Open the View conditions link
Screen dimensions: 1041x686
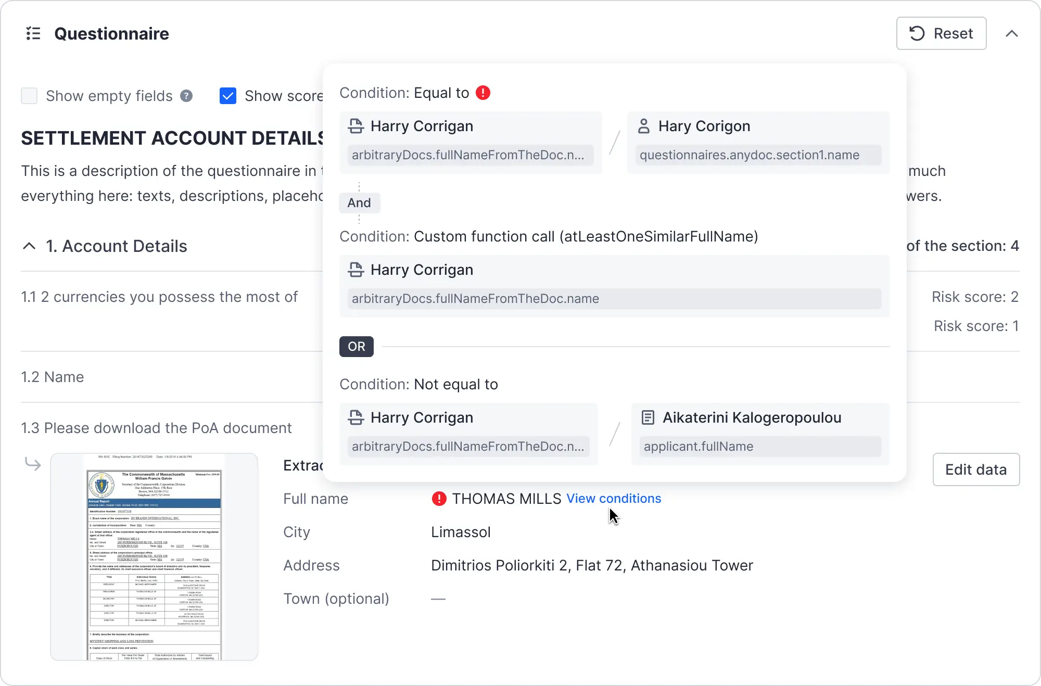coord(614,499)
